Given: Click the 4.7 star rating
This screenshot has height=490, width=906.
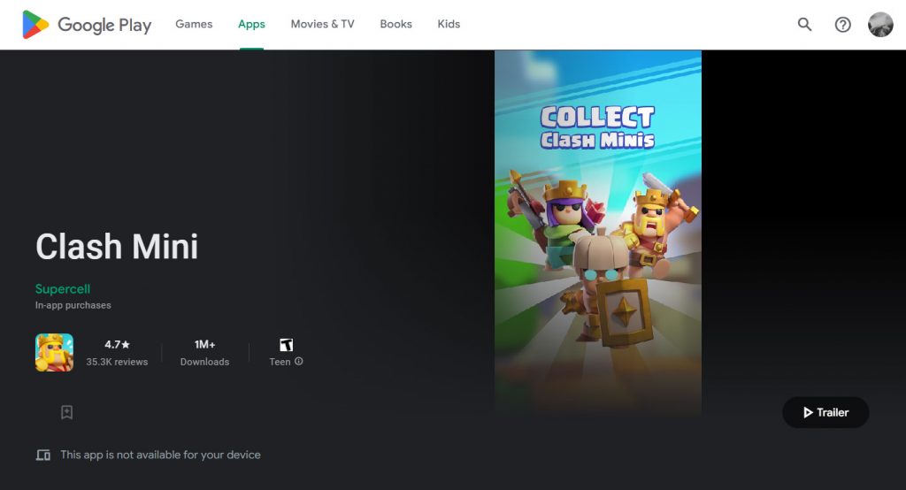Looking at the screenshot, I should click(x=117, y=345).
